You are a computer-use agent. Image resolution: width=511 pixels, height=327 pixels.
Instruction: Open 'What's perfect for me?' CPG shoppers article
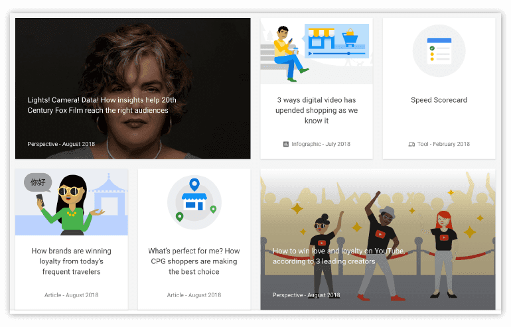click(194, 261)
